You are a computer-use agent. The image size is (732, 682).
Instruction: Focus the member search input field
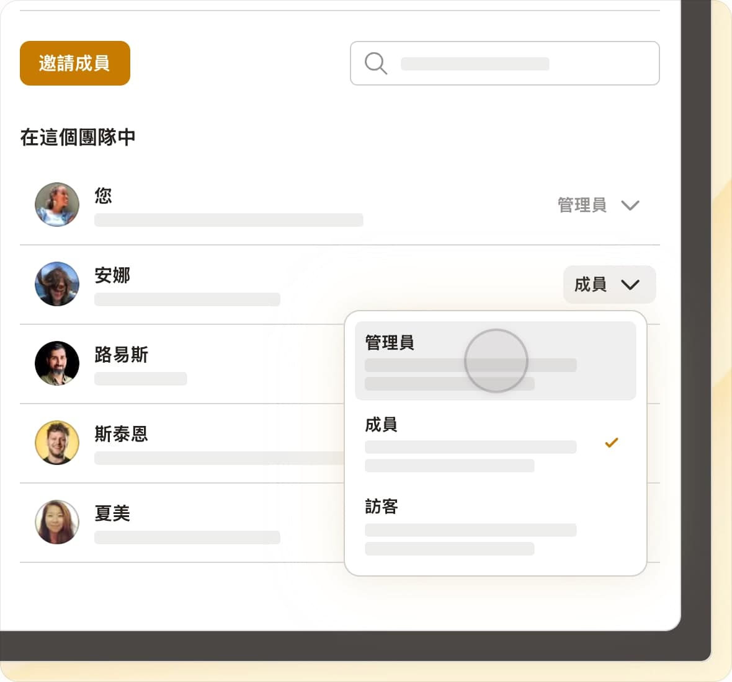coord(521,63)
